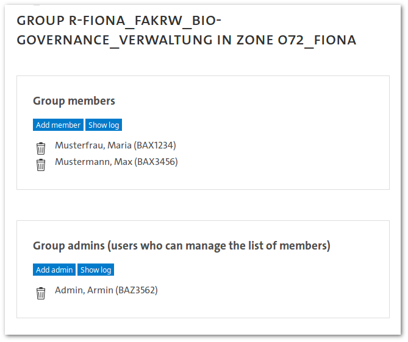Select the member name Musterfrau, Maria

(93, 145)
